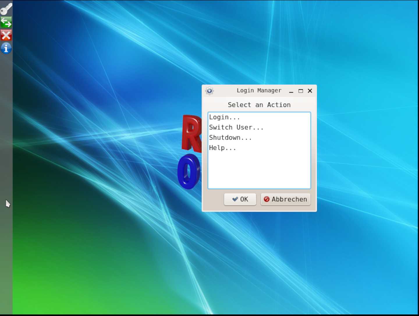
Task: Maximize the Login Manager dialog
Action: click(301, 91)
